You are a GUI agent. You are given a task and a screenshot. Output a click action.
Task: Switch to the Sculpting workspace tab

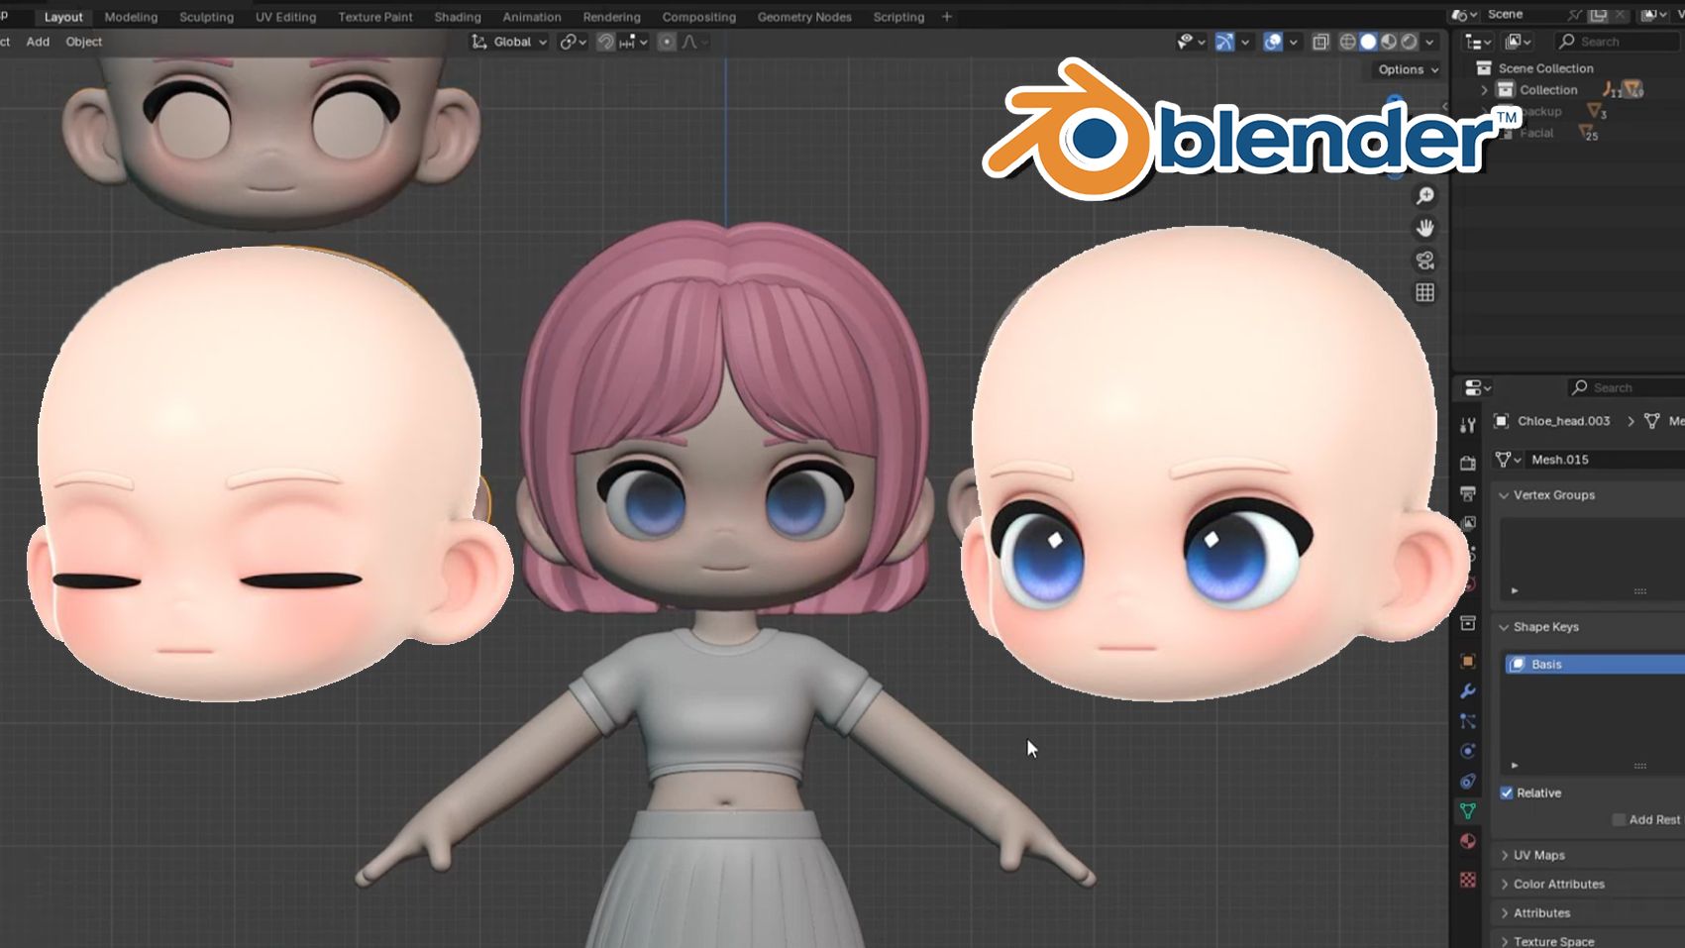(206, 17)
